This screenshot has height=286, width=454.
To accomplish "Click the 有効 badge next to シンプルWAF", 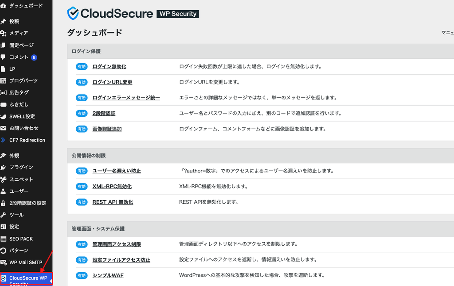I will [x=82, y=275].
